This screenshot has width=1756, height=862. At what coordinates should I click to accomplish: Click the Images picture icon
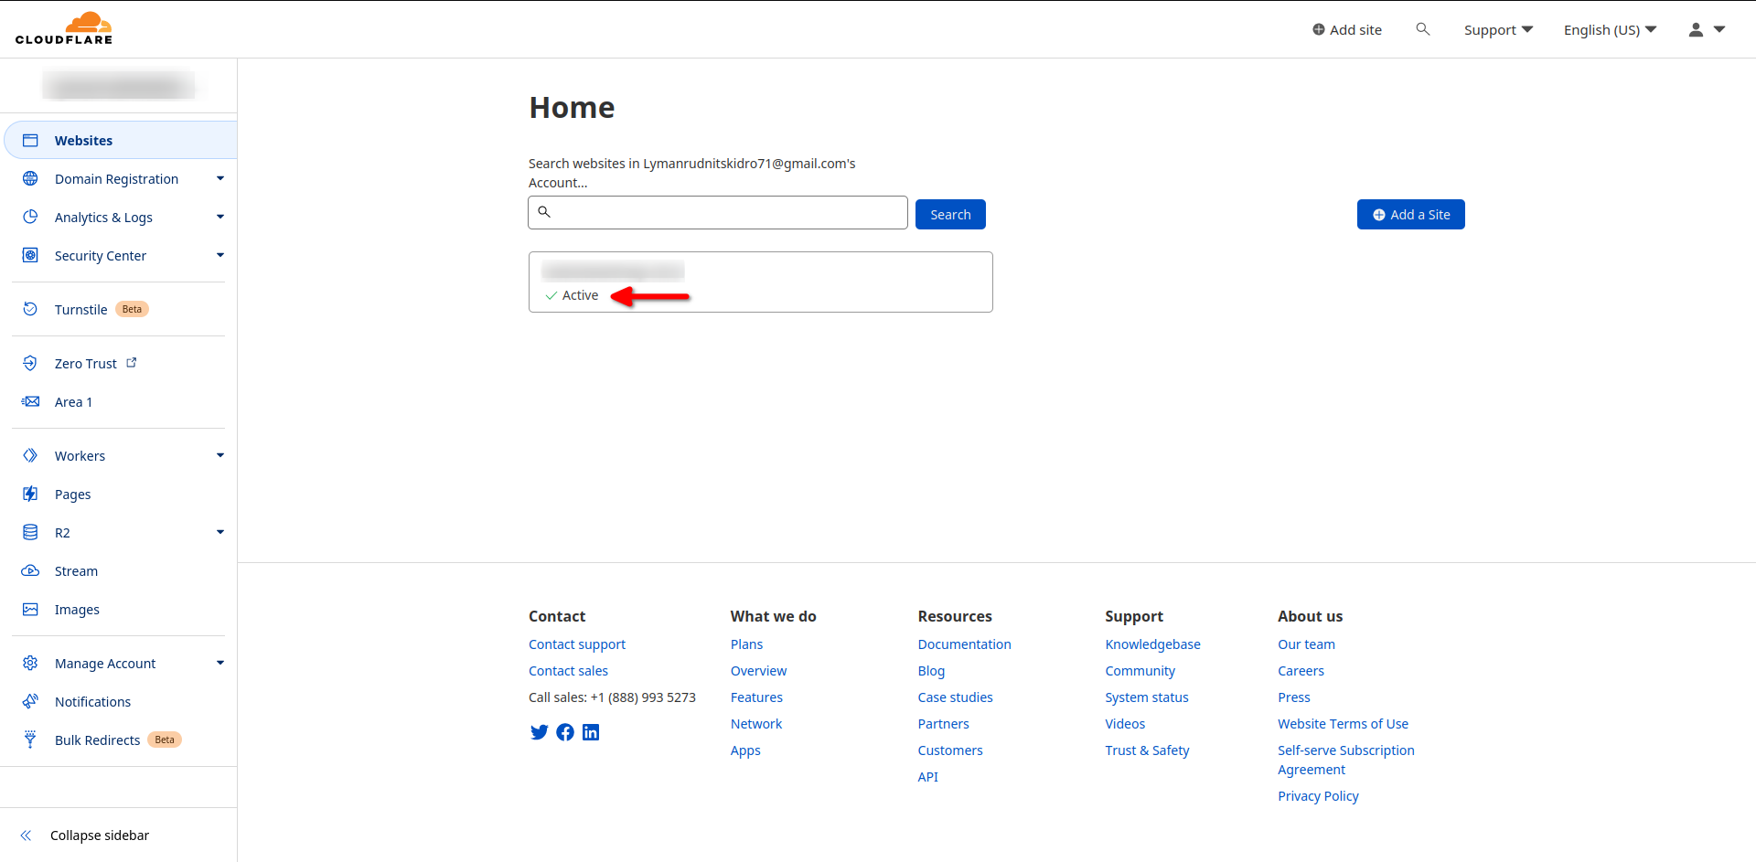(30, 609)
